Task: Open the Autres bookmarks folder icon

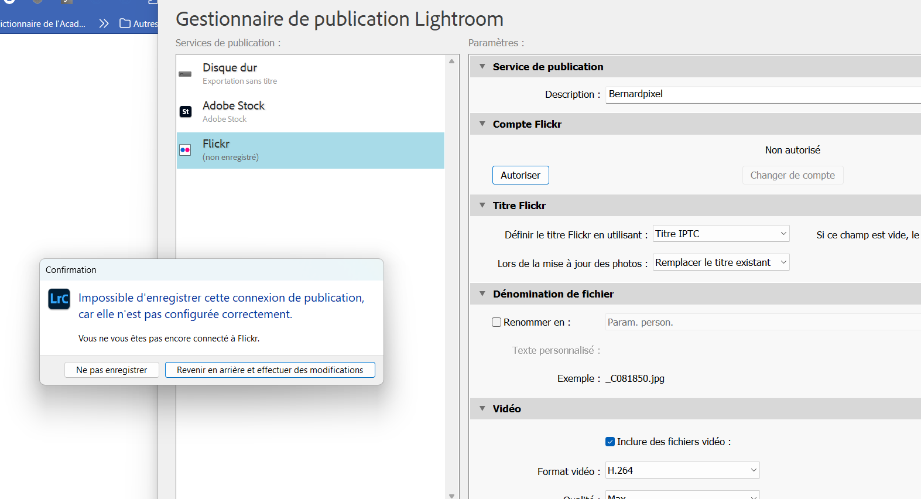Action: coord(125,23)
